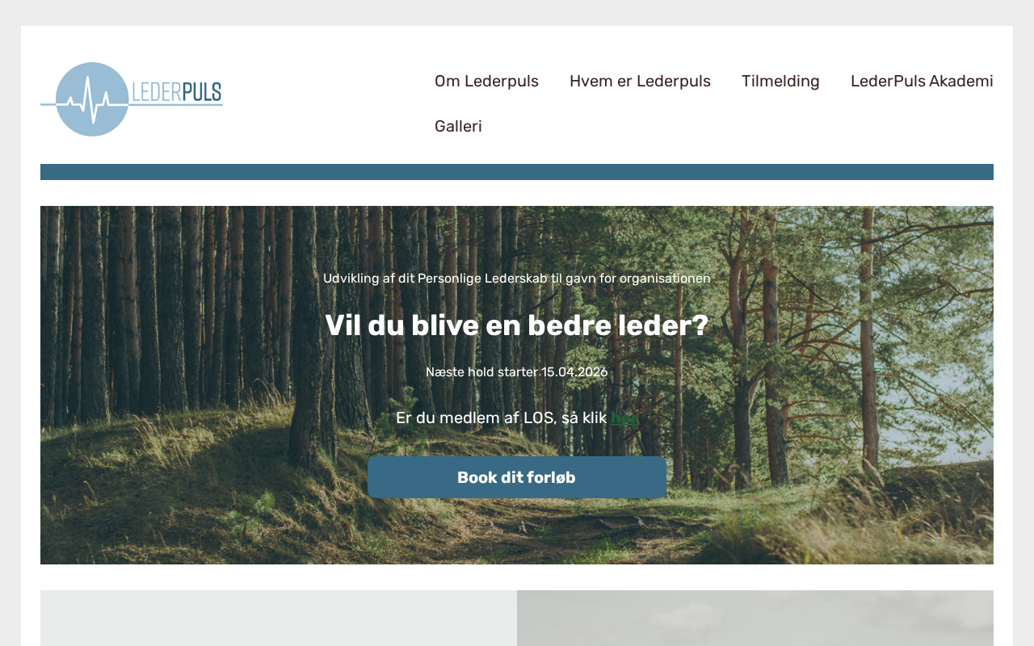Click the subtitle about Personlige Lederskab
This screenshot has width=1034, height=646.
[x=517, y=279]
